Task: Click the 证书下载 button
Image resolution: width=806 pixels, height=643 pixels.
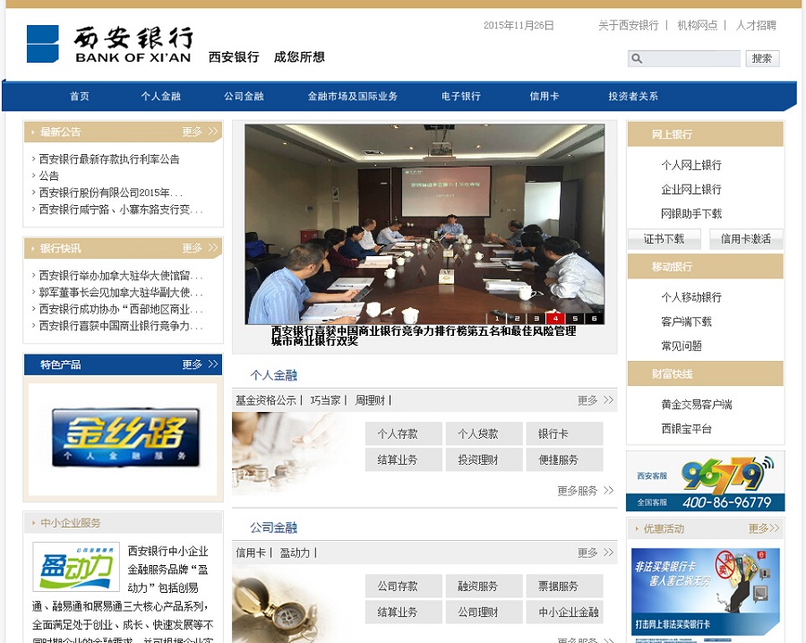Action: (x=664, y=238)
